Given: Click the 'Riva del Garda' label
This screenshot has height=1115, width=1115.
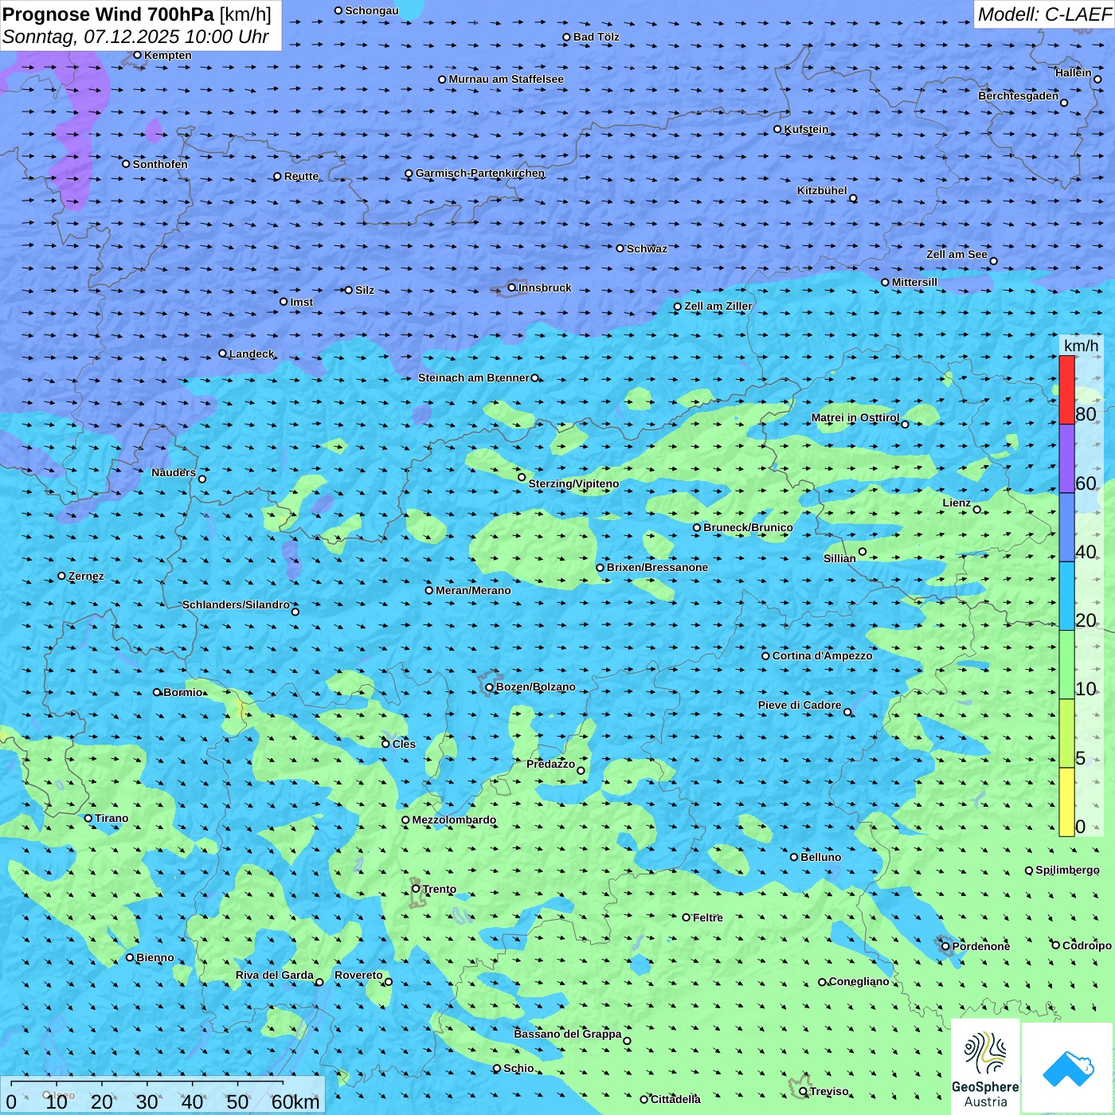Looking at the screenshot, I should (x=274, y=975).
